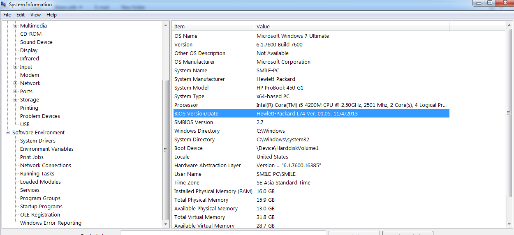Expand the Input tree node

click(x=16, y=67)
